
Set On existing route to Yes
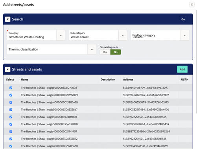[105, 52]
